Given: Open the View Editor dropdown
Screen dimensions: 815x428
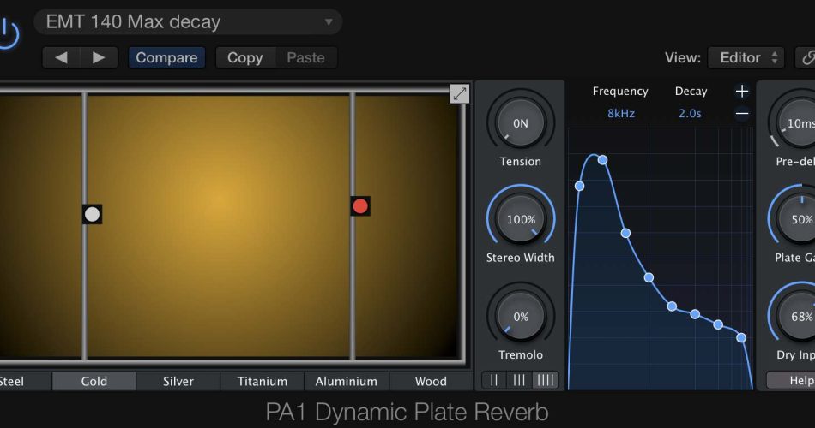Looking at the screenshot, I should (x=747, y=57).
